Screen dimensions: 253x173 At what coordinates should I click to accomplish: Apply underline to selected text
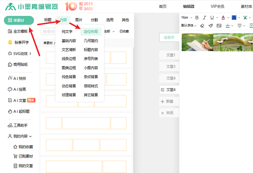[212, 17]
